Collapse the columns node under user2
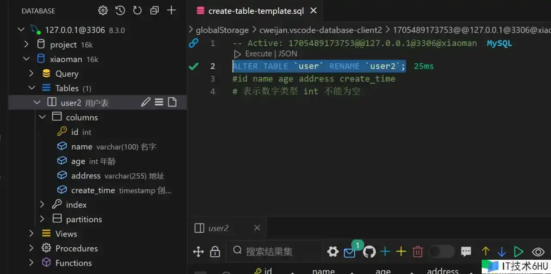The height and width of the screenshot is (274, 551). pyautogui.click(x=42, y=117)
